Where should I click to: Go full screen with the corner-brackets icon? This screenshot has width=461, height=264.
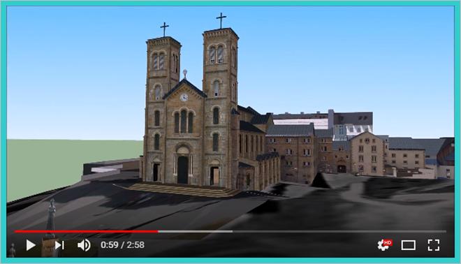(434, 245)
